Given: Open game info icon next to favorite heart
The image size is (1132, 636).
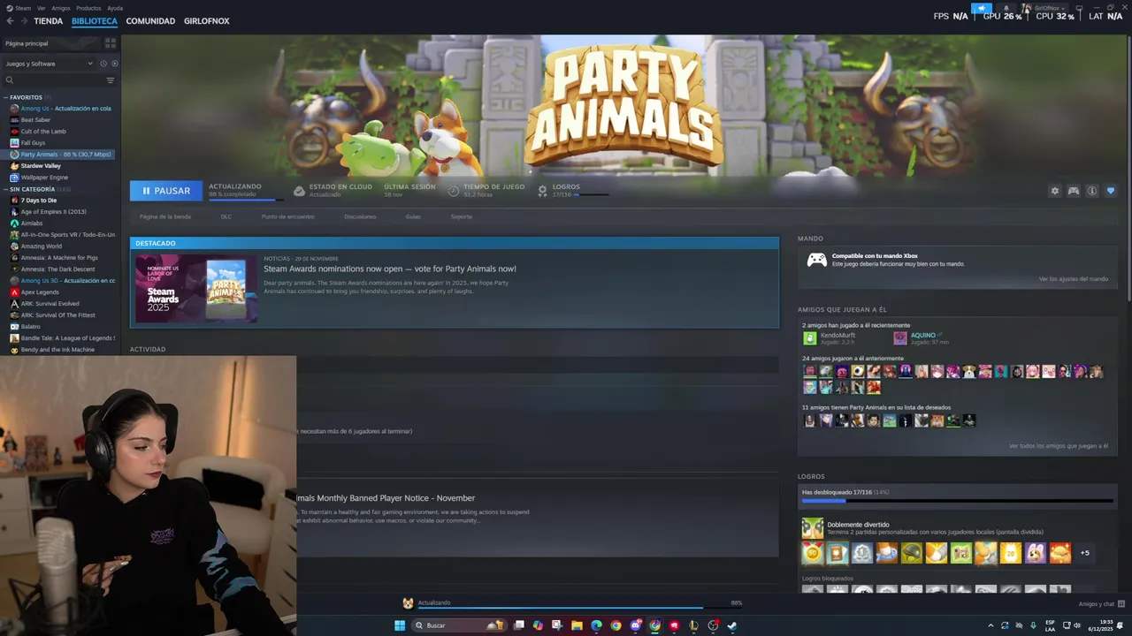Looking at the screenshot, I should [1092, 191].
